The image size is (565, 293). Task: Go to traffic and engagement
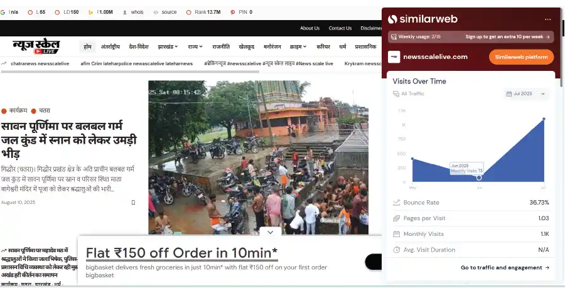(x=505, y=268)
